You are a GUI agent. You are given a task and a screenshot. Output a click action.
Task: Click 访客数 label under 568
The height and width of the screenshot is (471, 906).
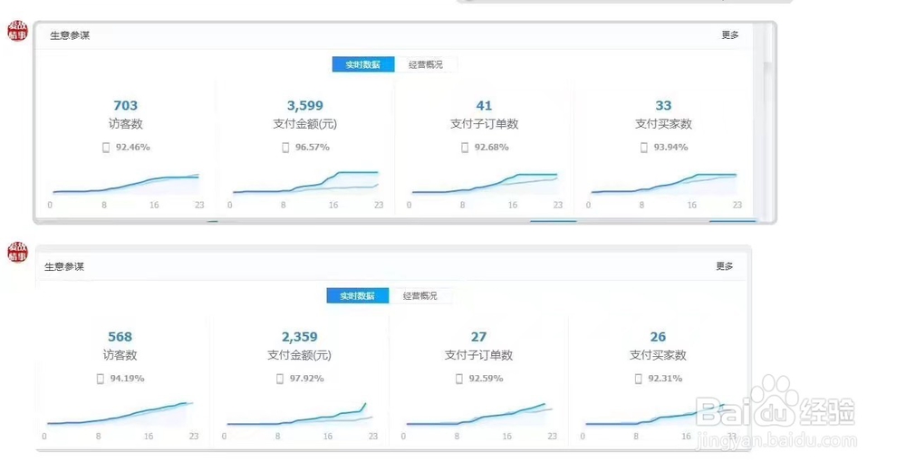point(120,355)
